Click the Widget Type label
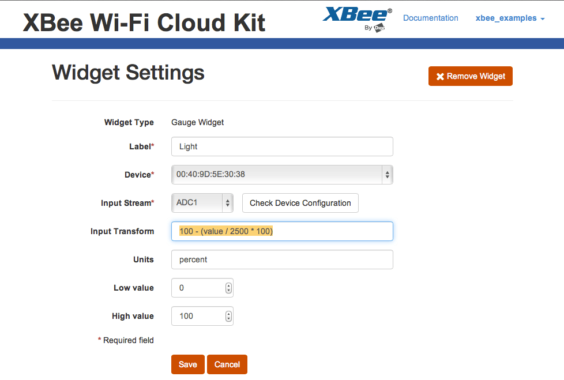The height and width of the screenshot is (380, 564). point(129,122)
